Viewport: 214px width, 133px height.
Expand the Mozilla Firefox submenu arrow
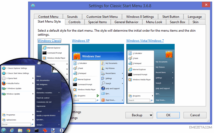point(33,83)
